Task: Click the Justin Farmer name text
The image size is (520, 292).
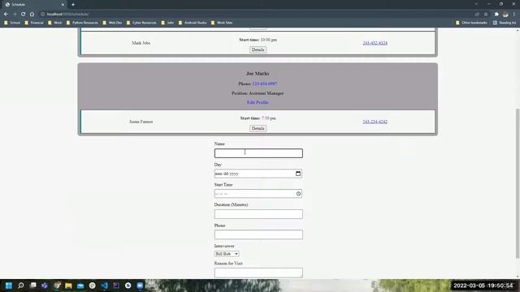Action: pos(141,122)
